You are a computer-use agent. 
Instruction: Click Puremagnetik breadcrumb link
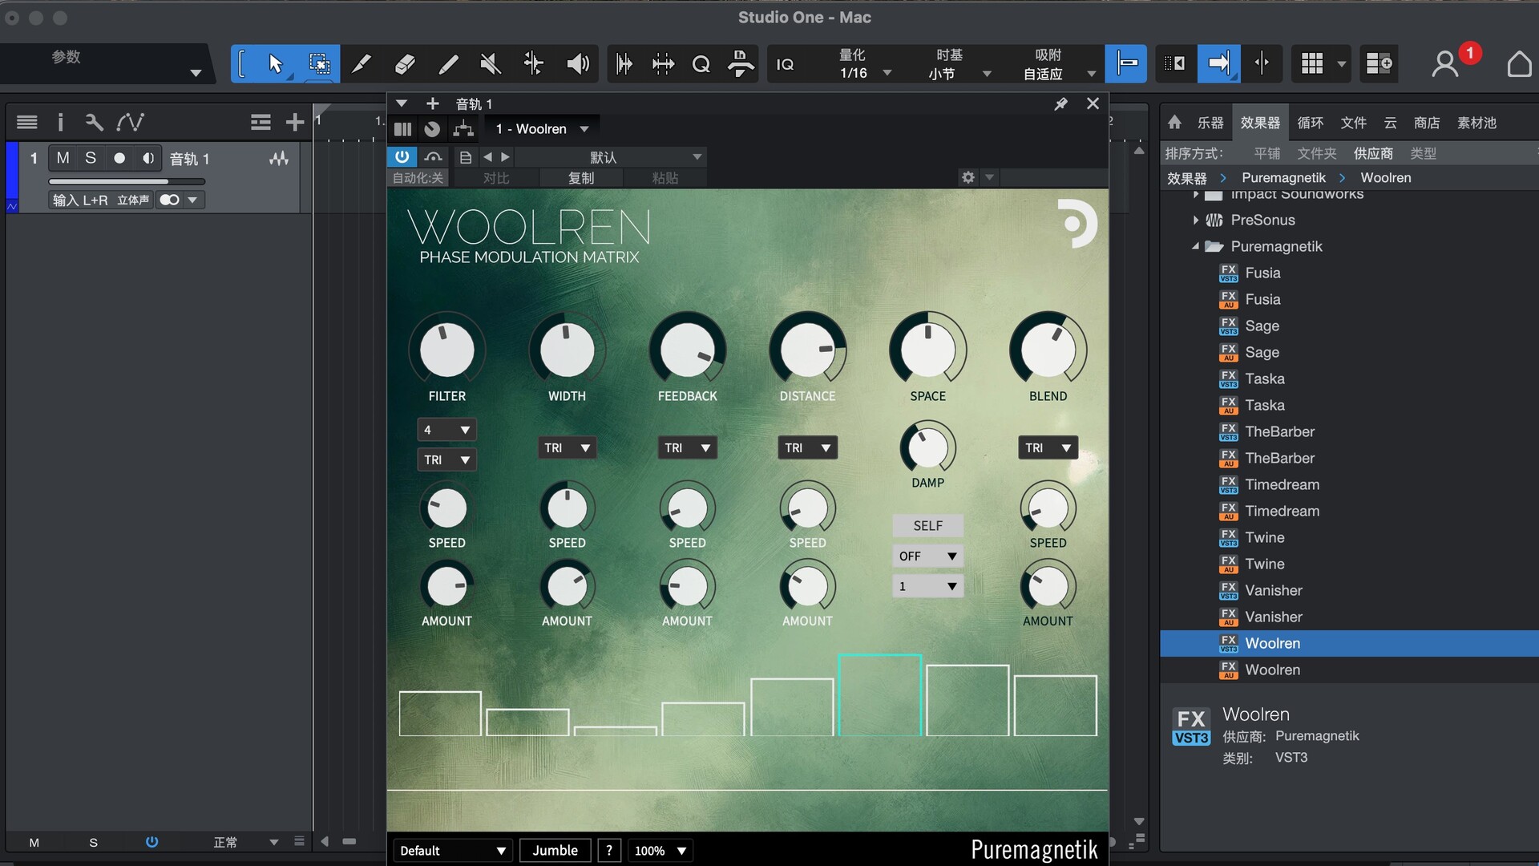click(1283, 177)
